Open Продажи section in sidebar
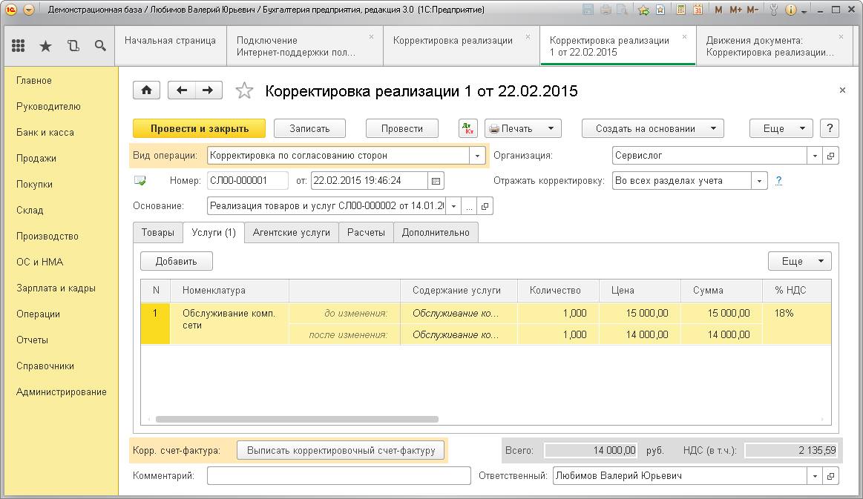This screenshot has height=499, width=863. click(36, 159)
